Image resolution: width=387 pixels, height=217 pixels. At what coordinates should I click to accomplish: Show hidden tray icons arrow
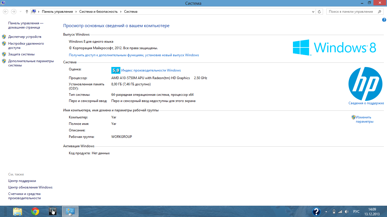point(326,212)
